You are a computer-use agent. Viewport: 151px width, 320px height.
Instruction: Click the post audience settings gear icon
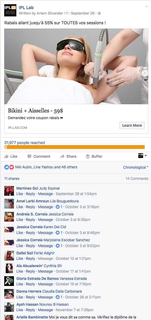pos(99,13)
